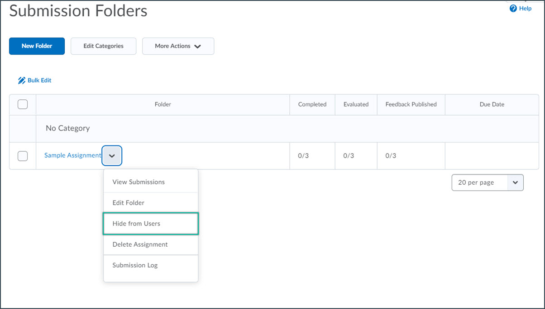Check the Sample Assignment row checkbox
This screenshot has width=545, height=309.
(x=23, y=156)
